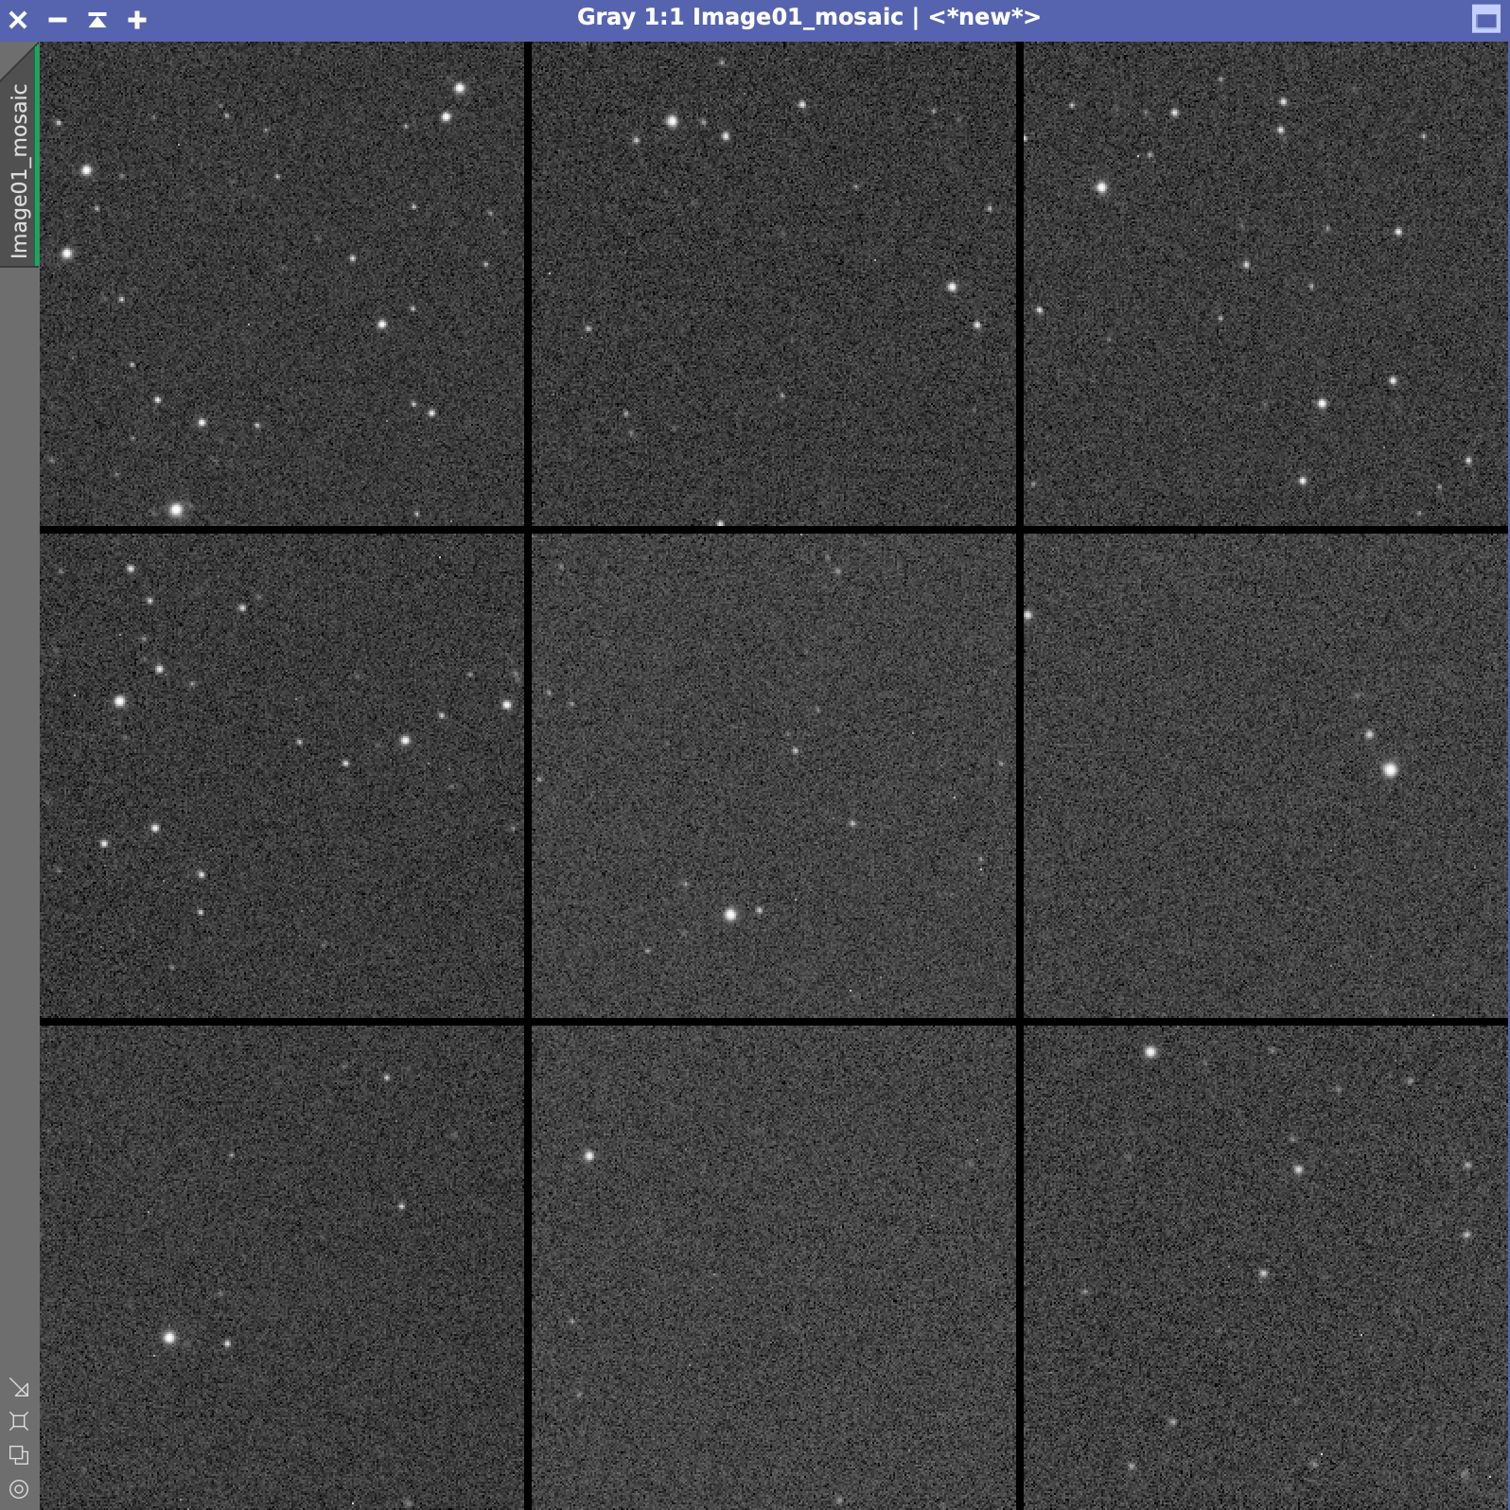Click the brightest star in the center panel
This screenshot has width=1510, height=1510.
730,914
